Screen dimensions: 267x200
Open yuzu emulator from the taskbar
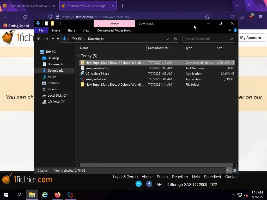click(x=70, y=195)
